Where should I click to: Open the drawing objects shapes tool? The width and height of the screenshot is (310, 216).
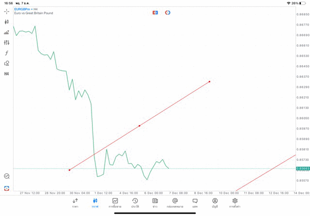[x=7, y=63]
